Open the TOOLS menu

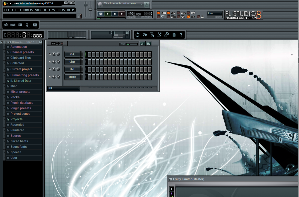[61, 10]
